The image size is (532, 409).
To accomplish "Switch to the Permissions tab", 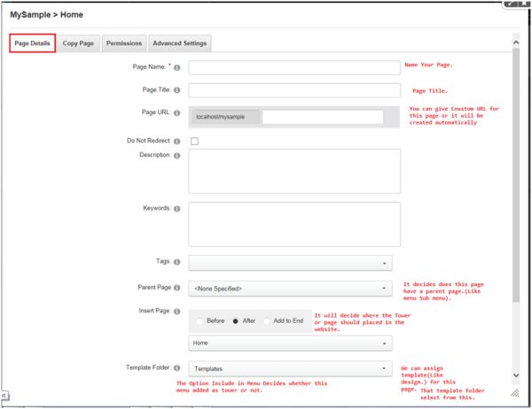I will pyautogui.click(x=124, y=43).
